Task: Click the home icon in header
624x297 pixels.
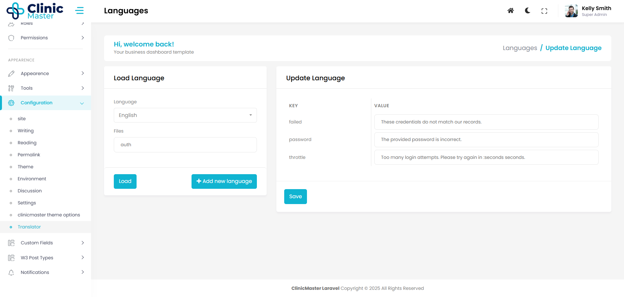Action: tap(511, 11)
